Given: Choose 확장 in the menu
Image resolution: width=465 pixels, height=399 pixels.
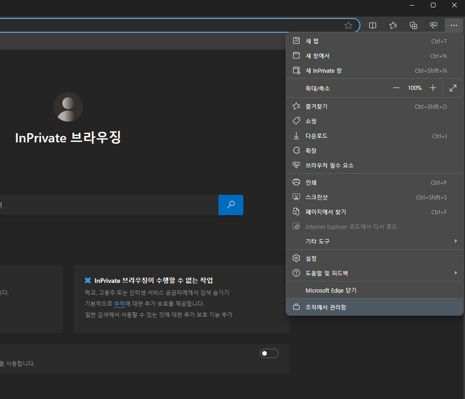Looking at the screenshot, I should pyautogui.click(x=374, y=151).
